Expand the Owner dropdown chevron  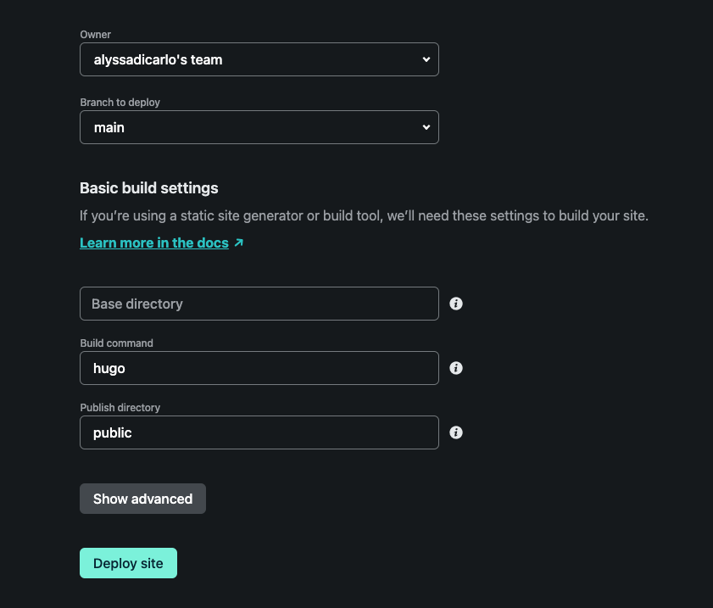click(x=426, y=59)
